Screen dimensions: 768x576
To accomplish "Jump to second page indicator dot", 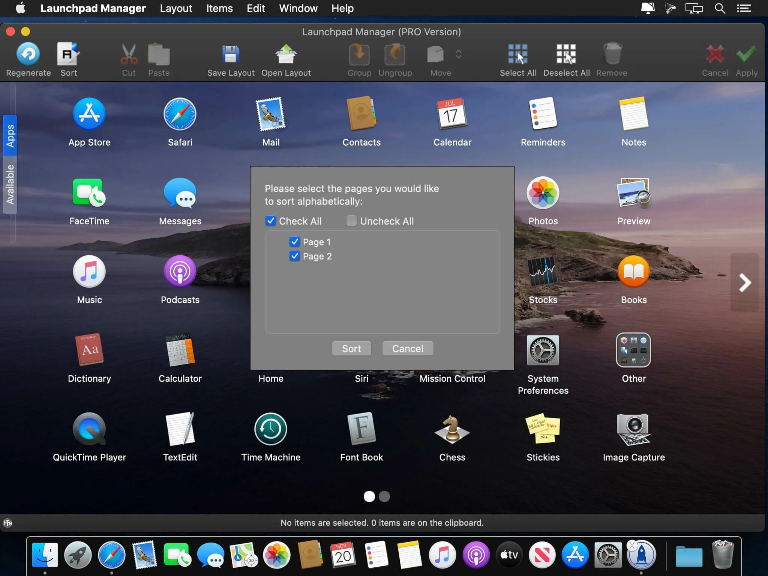I will point(384,496).
